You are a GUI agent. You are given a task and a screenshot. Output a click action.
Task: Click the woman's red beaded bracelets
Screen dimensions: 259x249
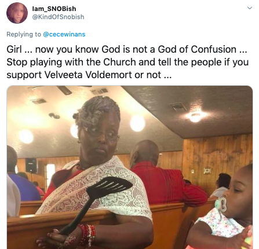click(x=87, y=234)
